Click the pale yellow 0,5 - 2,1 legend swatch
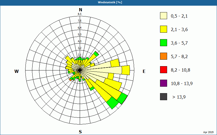This screenshot has width=217, height=135. tap(164, 16)
